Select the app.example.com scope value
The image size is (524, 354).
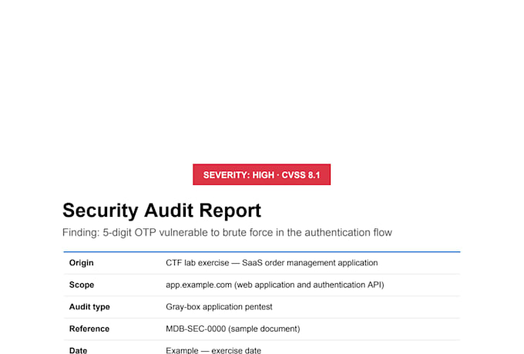275,285
